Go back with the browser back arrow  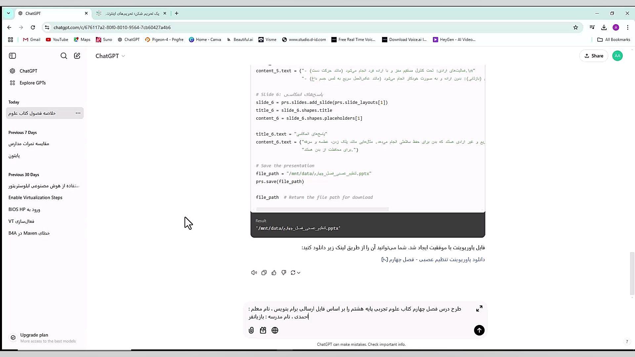pyautogui.click(x=9, y=27)
